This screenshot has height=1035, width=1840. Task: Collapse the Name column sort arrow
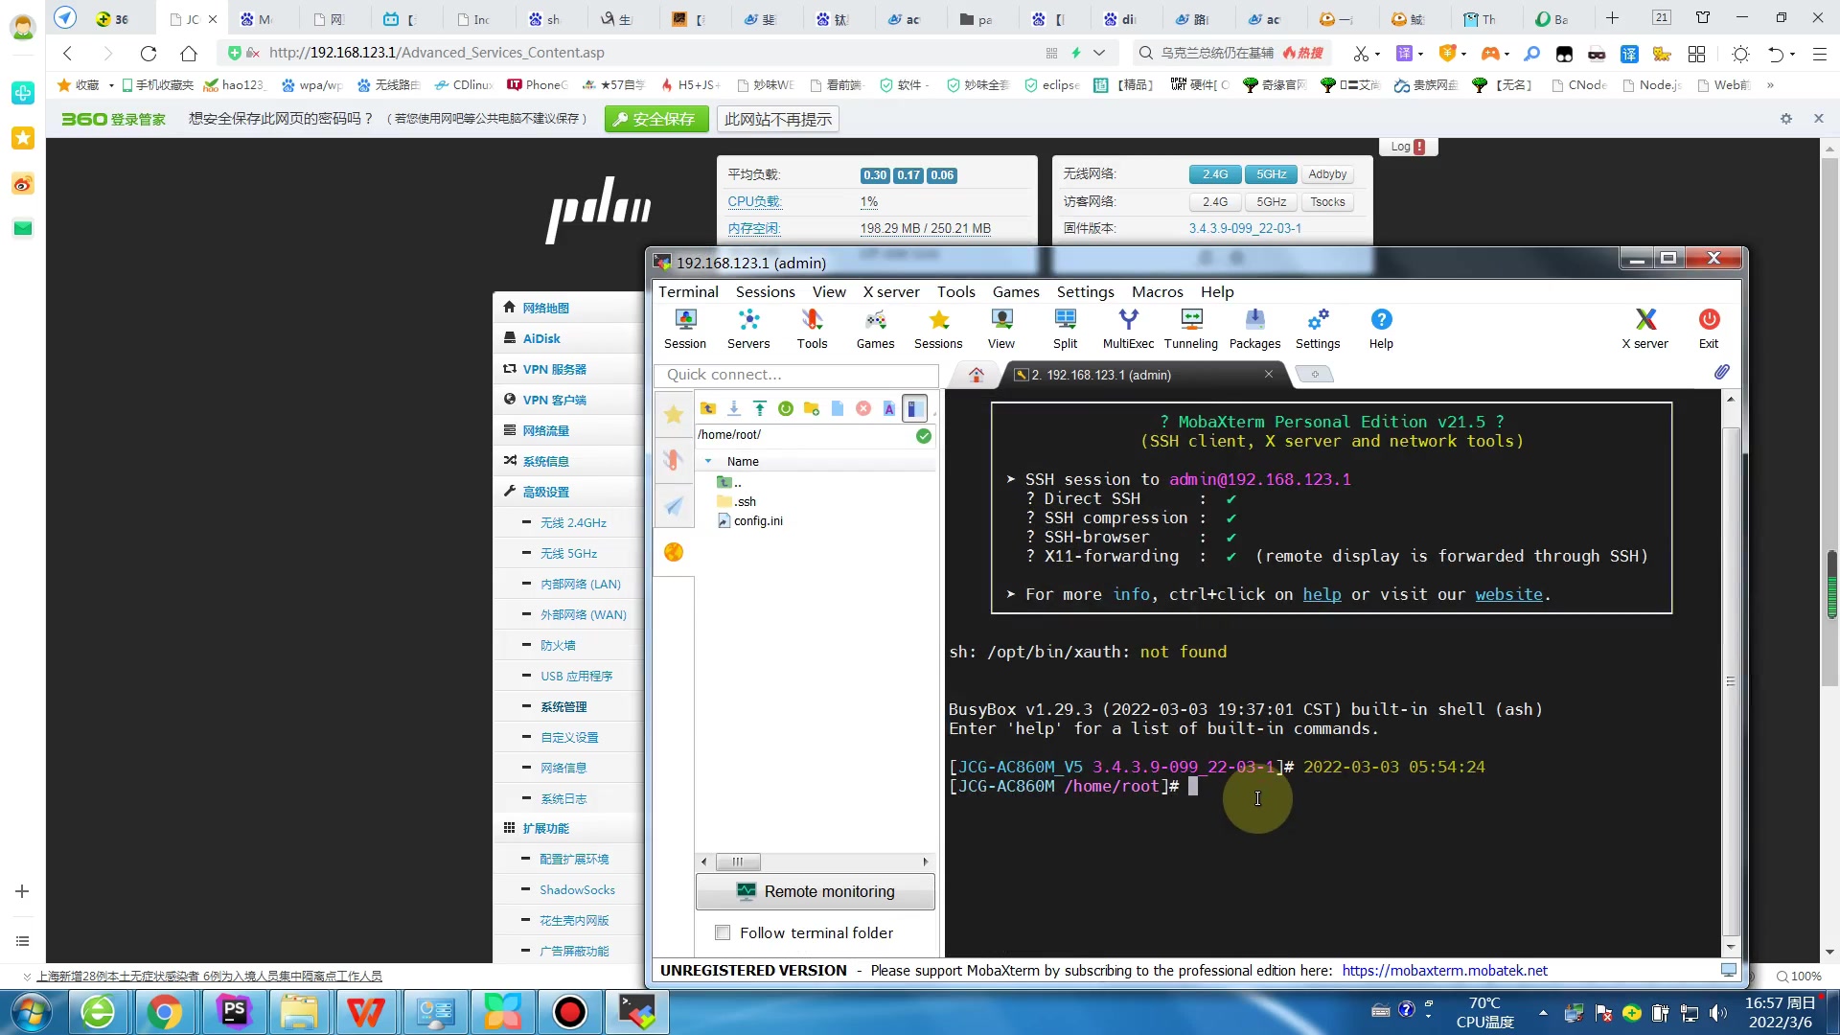[x=708, y=461]
